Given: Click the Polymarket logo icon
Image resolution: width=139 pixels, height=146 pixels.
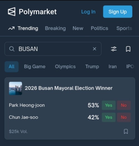Looking at the screenshot, I should [x=12, y=12].
